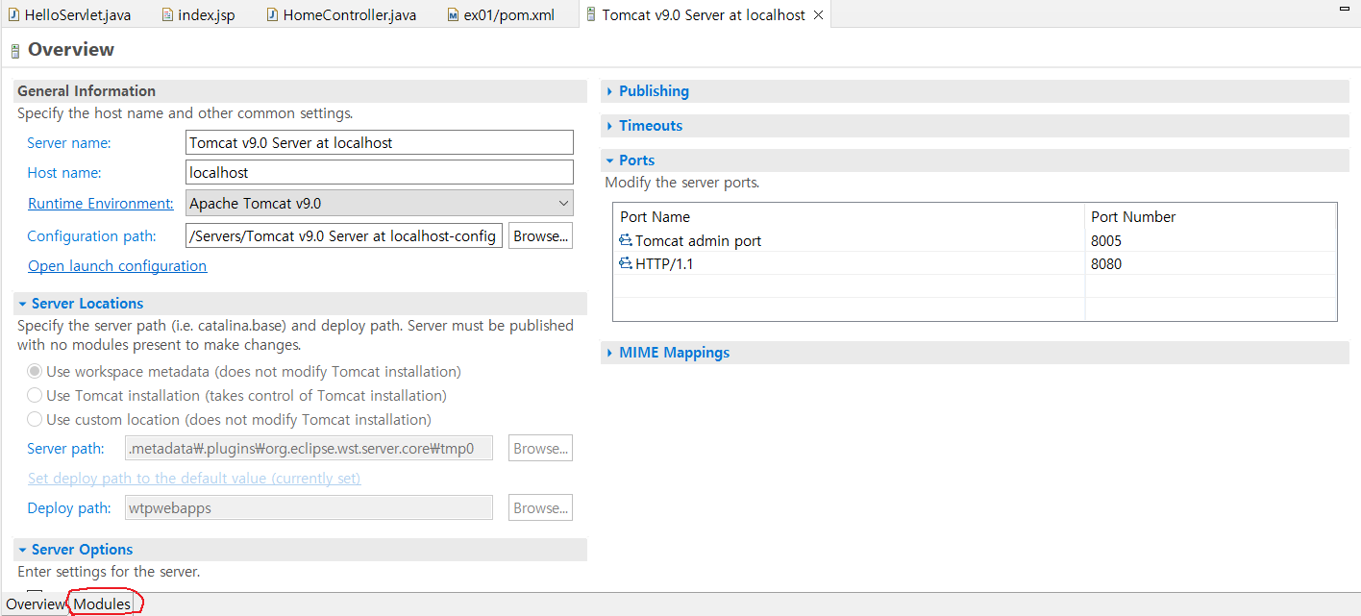
Task: Close the Tomcat v9.0 Server editor tab
Action: coord(818,15)
